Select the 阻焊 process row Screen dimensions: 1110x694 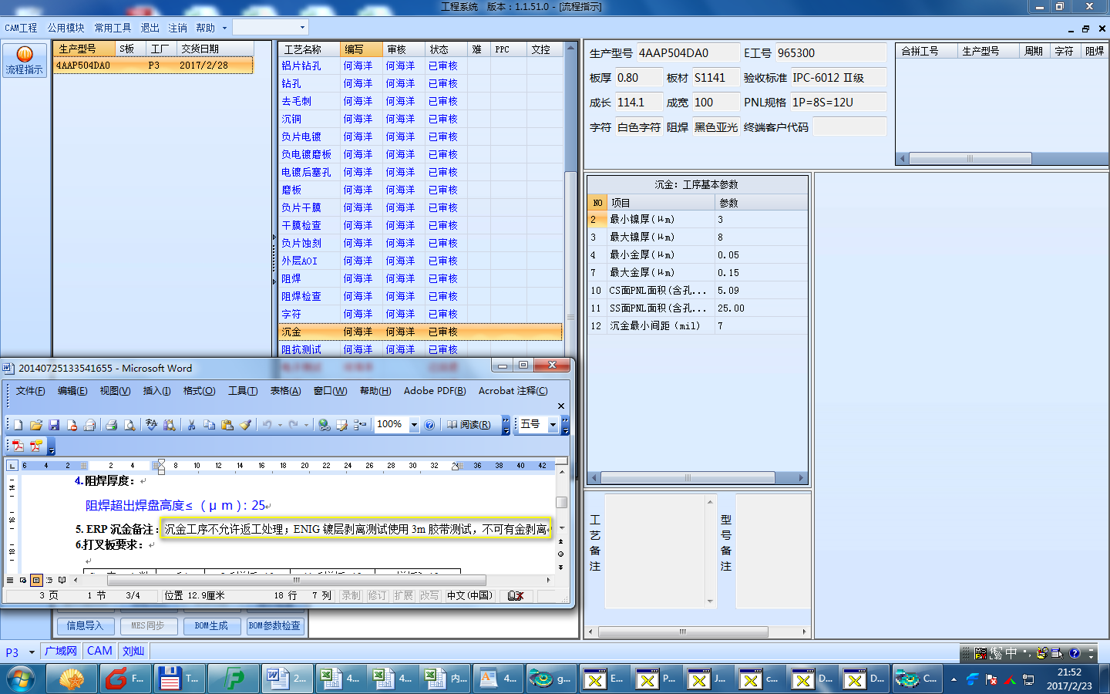point(421,278)
